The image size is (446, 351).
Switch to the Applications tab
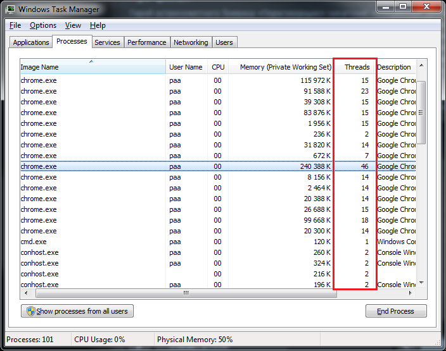tap(31, 42)
